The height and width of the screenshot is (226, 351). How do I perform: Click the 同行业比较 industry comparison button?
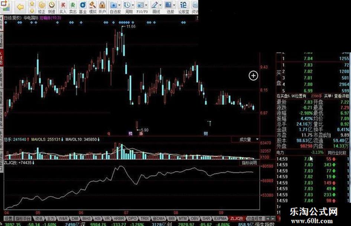[337, 153]
